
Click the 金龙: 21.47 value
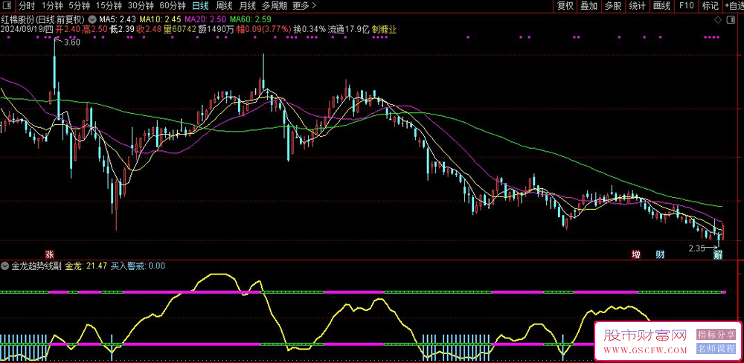[87, 266]
